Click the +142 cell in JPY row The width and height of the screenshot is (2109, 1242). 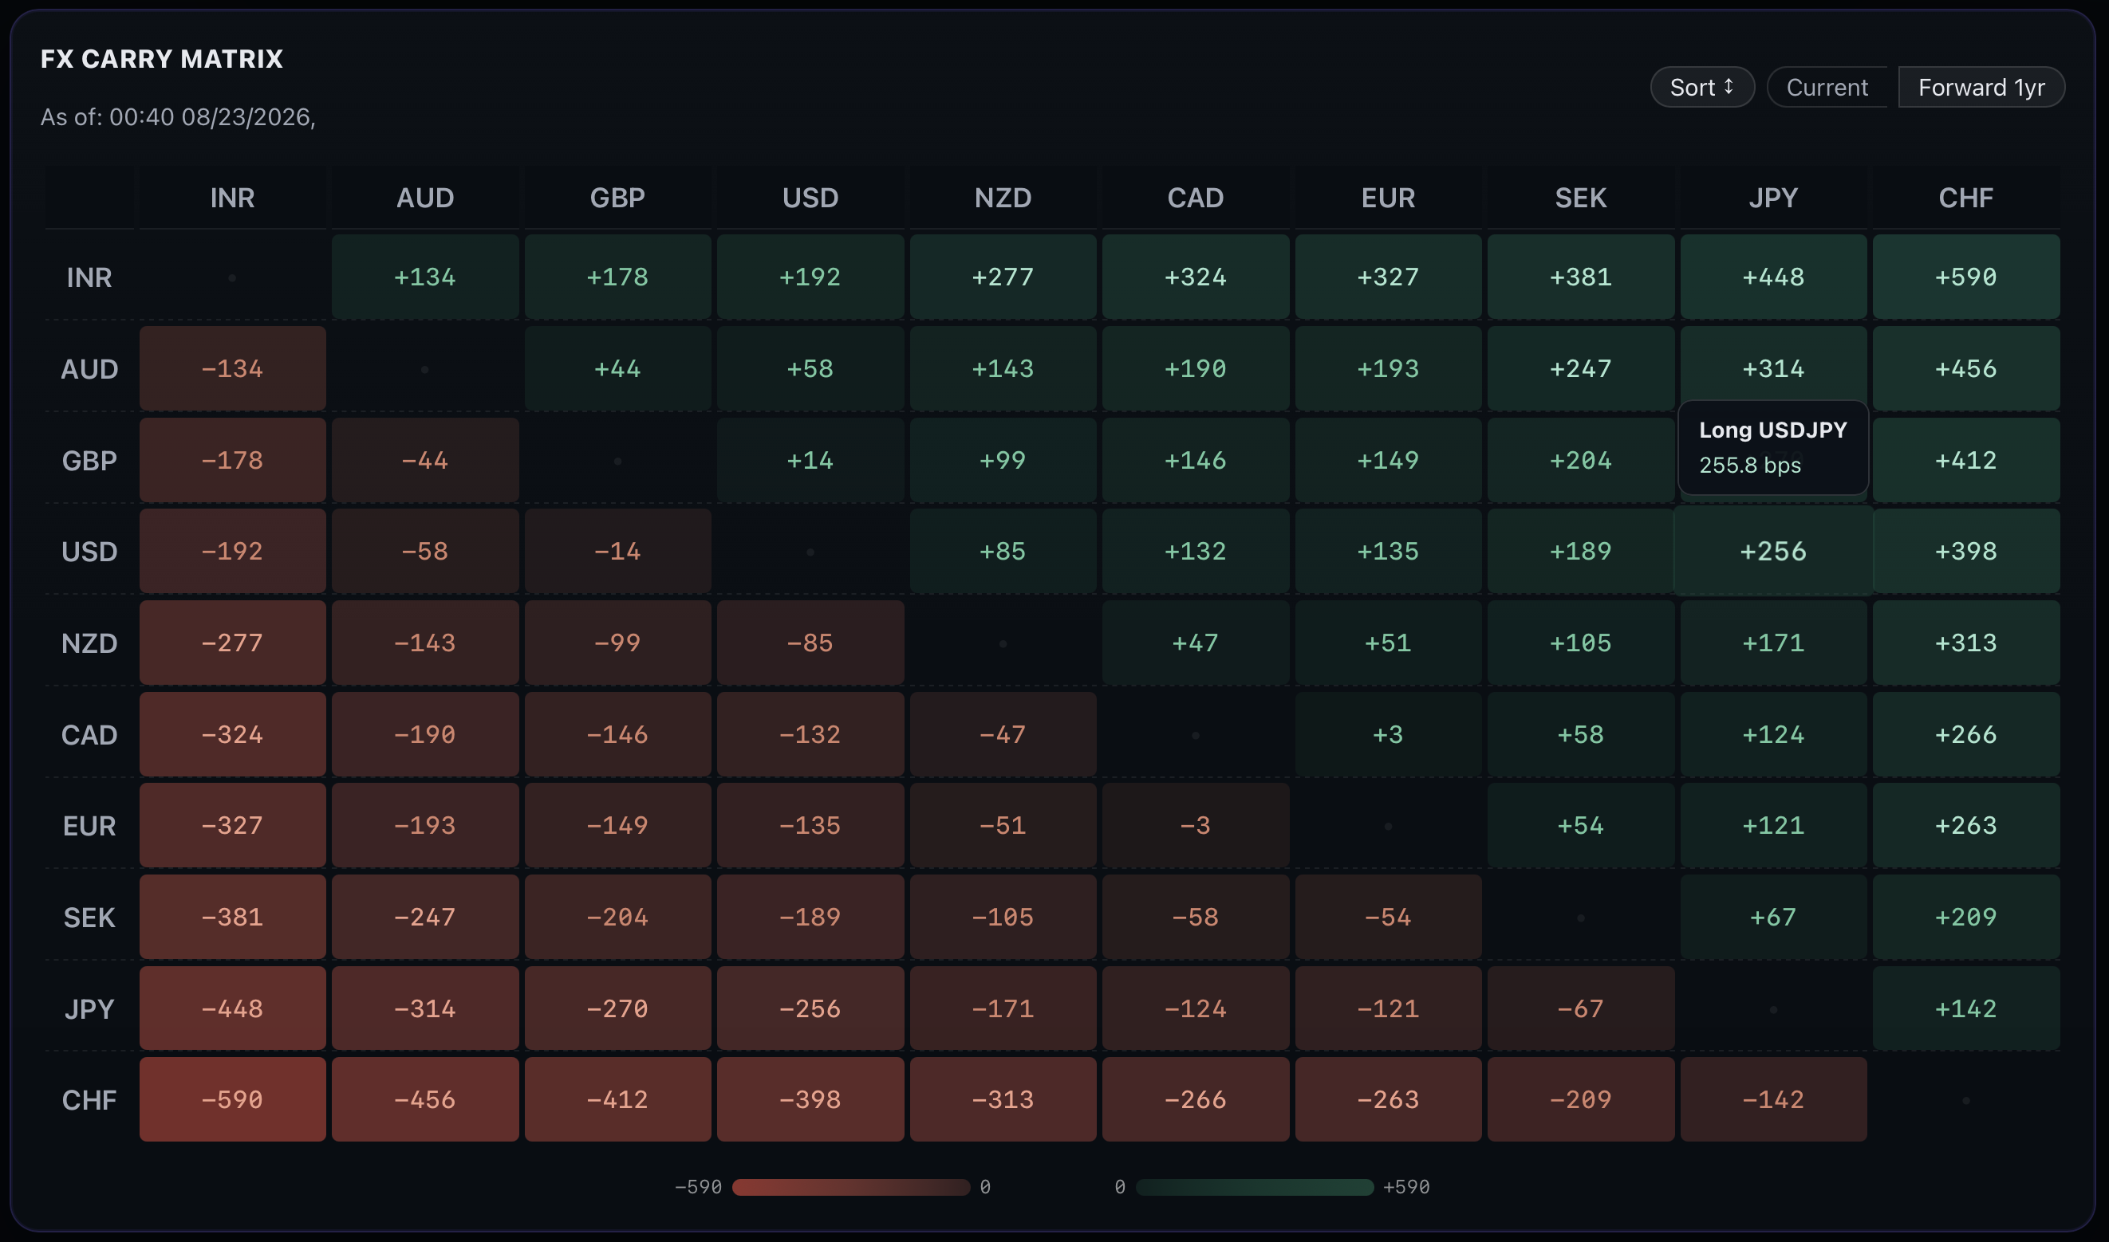pos(1966,1008)
